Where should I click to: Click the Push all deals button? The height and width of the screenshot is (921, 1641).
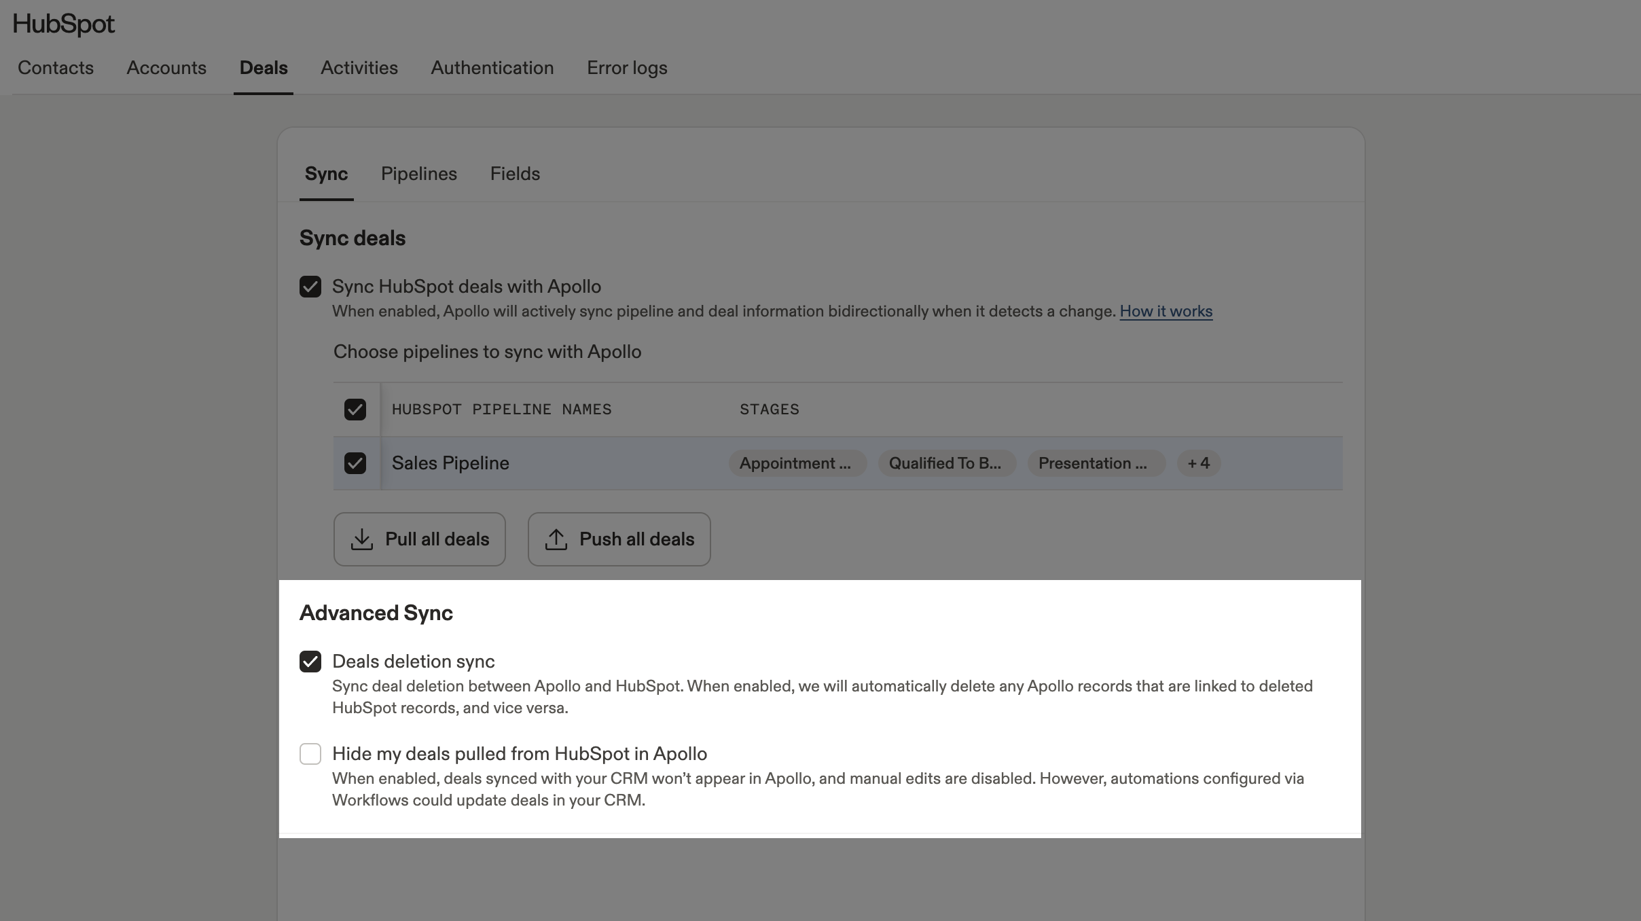pyautogui.click(x=619, y=539)
